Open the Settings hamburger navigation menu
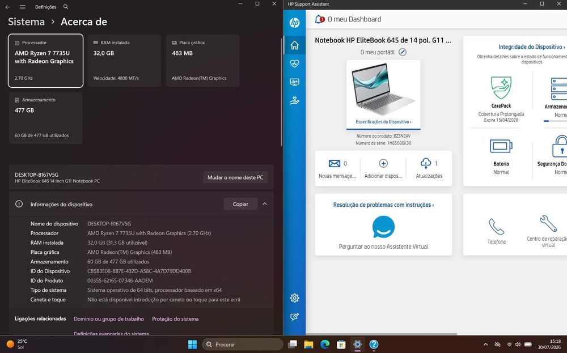This screenshot has height=353, width=567. [x=23, y=7]
